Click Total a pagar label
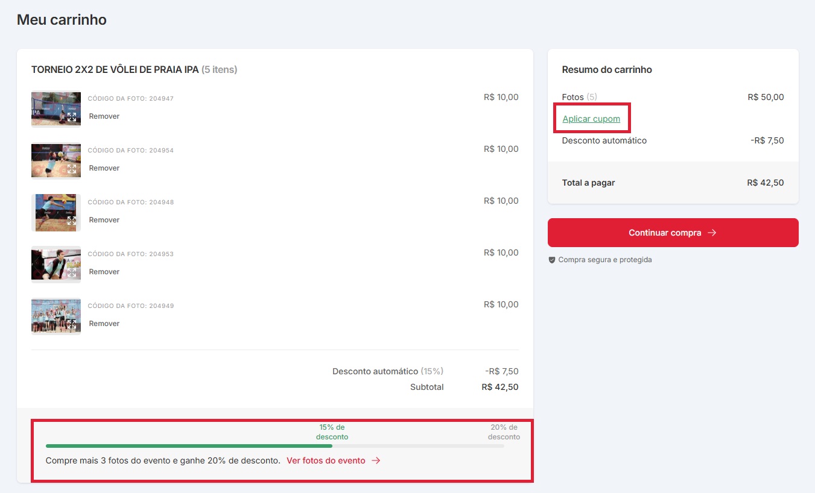The image size is (815, 493). click(x=589, y=183)
